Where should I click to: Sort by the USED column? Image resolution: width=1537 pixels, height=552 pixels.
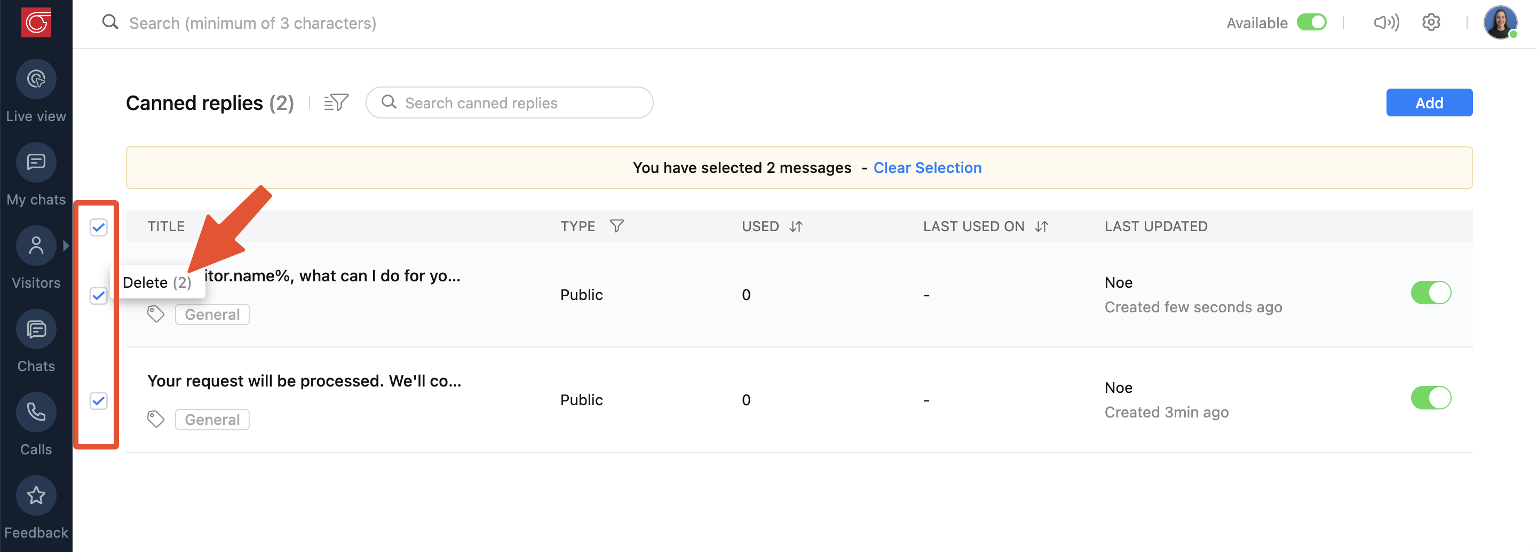(x=796, y=226)
